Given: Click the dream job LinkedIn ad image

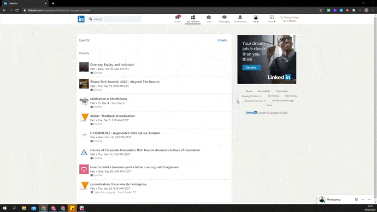Looking at the screenshot, I should pos(267,60).
